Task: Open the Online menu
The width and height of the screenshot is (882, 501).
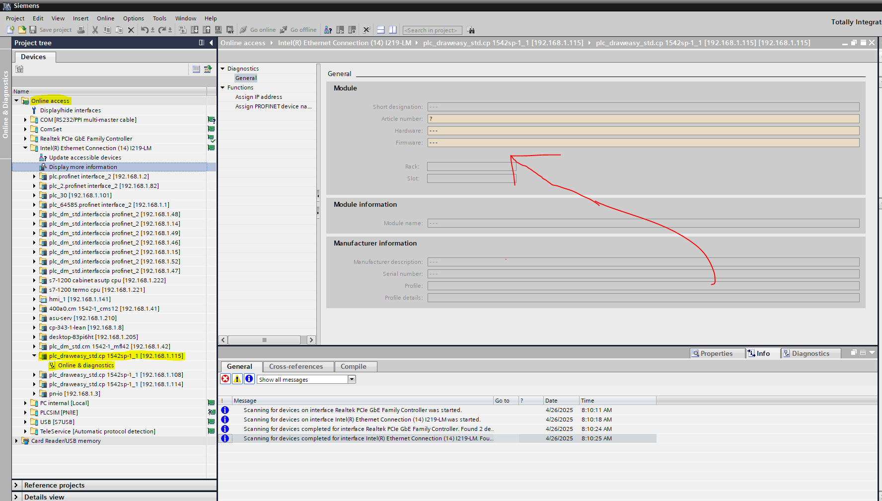Action: [x=105, y=18]
